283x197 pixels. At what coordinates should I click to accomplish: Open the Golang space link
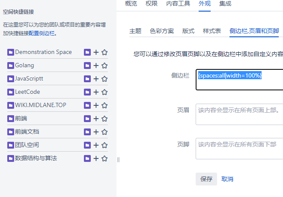(24, 66)
